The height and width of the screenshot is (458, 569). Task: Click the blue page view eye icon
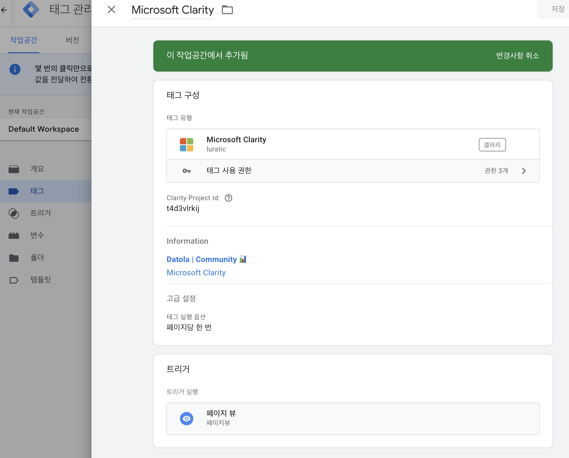pyautogui.click(x=187, y=418)
